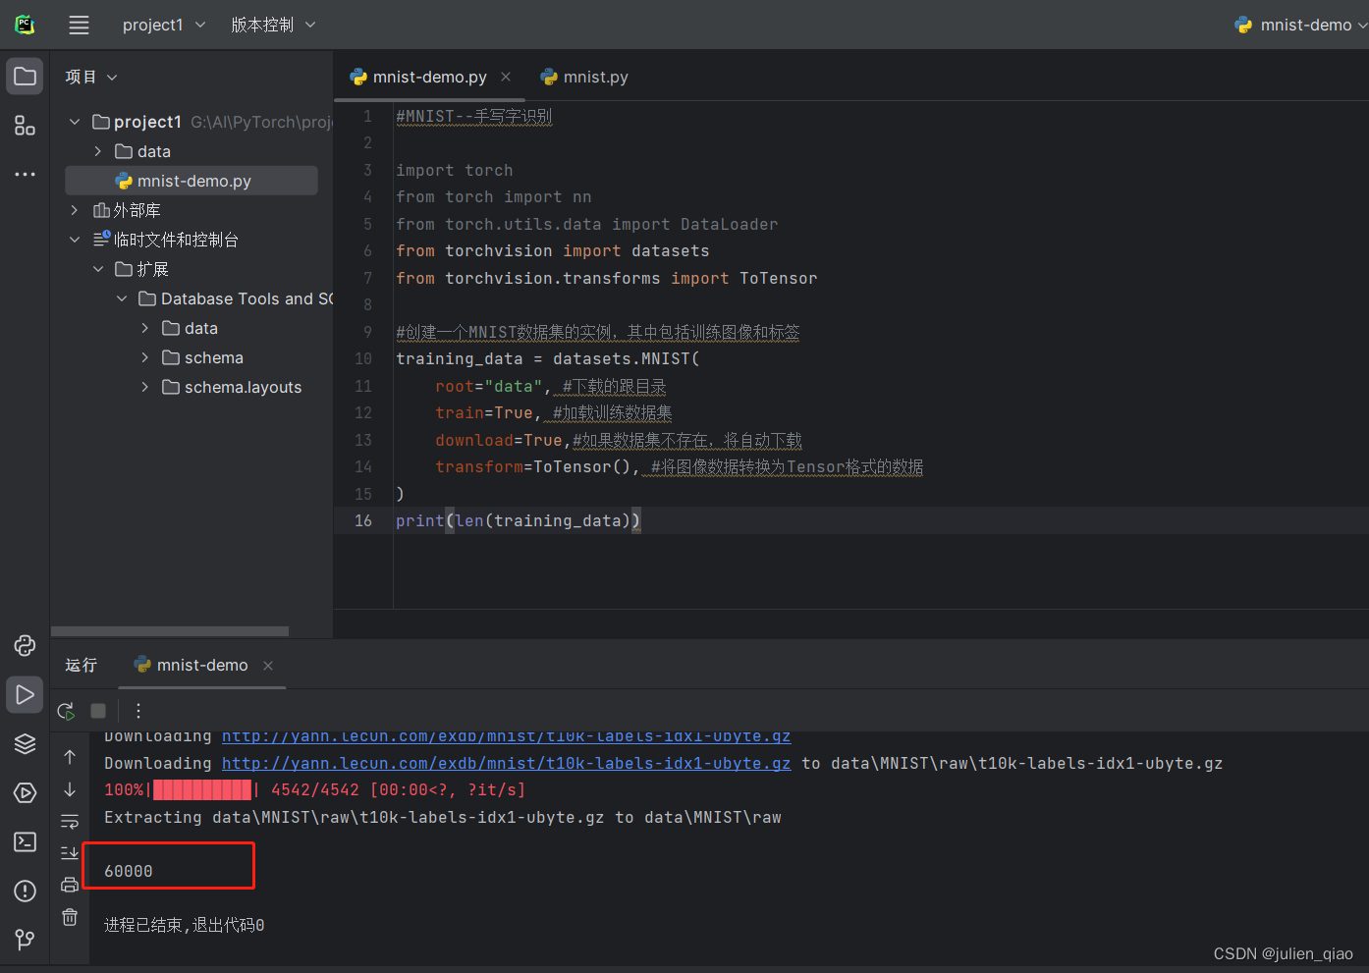
Task: Click the red download progress bar
Action: [x=202, y=789]
